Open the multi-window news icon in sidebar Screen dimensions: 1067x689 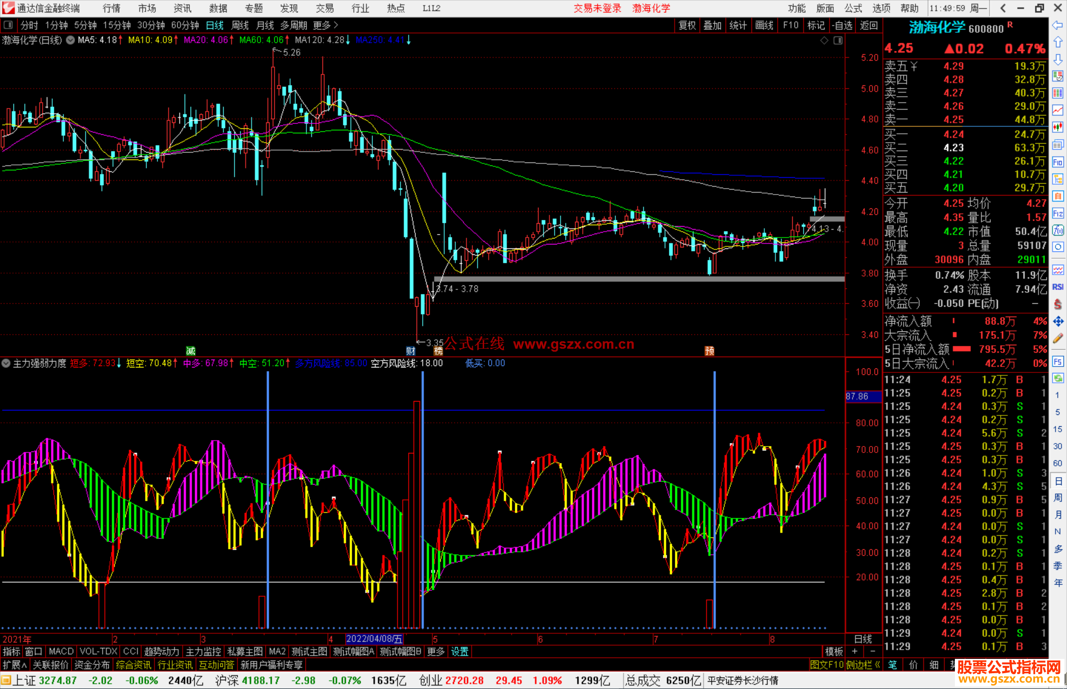coord(1058,145)
